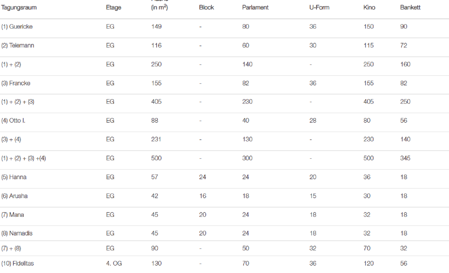This screenshot has height=273, width=449.
Task: Click the Block column header
Action: [x=206, y=7]
